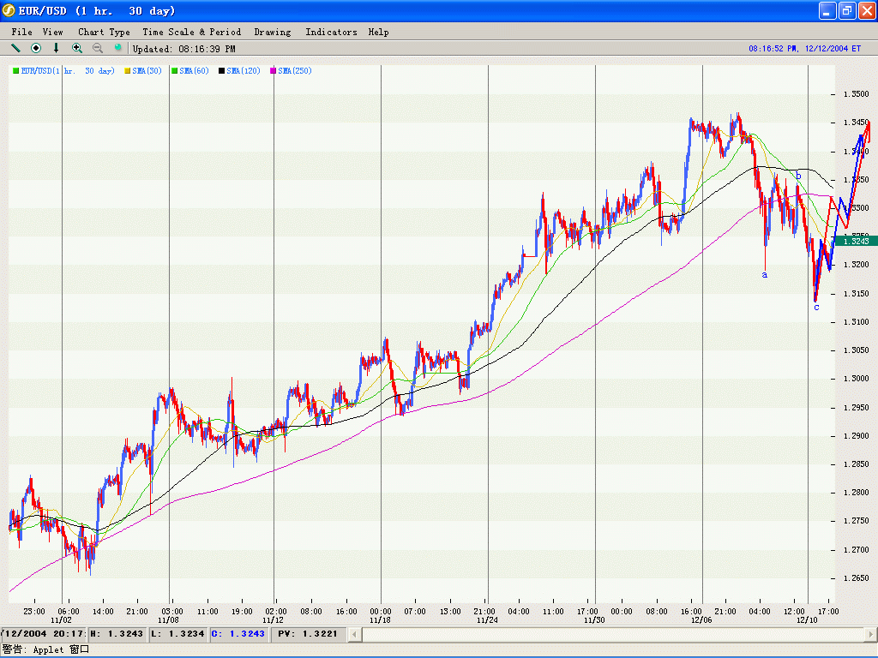Click the green globe refresh icon
The image size is (878, 658).
[118, 48]
